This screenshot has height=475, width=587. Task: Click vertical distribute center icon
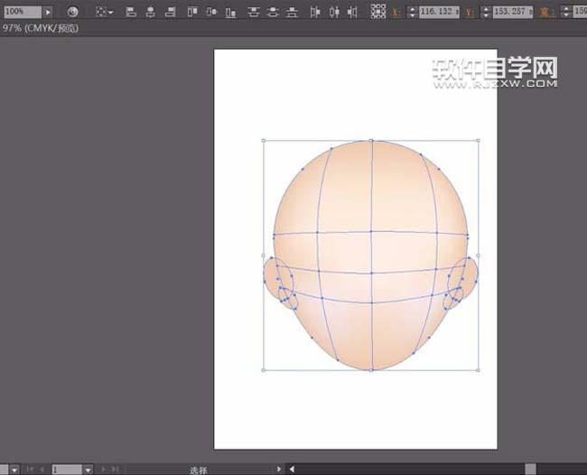pyautogui.click(x=273, y=13)
